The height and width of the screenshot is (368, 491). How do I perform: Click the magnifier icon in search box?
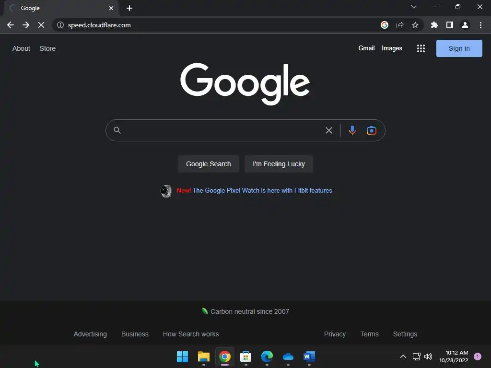click(x=117, y=130)
